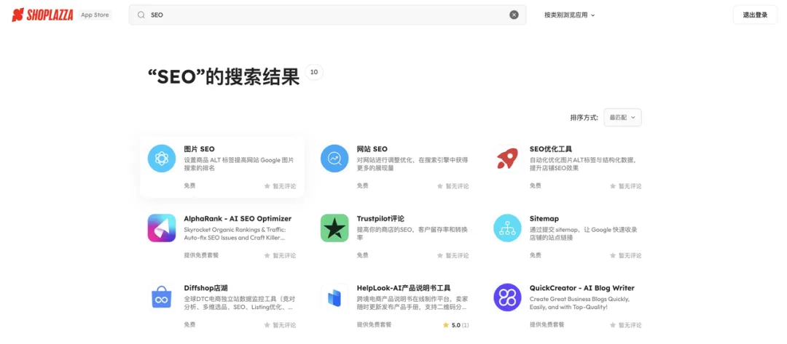Click the Sitemap rating star
787x344 pixels.
pos(612,255)
